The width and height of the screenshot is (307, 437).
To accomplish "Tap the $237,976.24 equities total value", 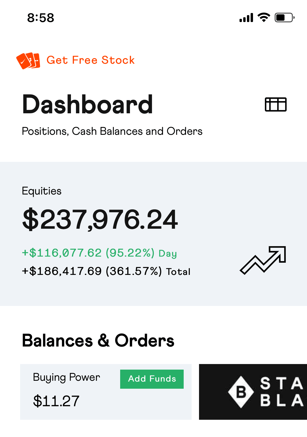I will pos(100,219).
